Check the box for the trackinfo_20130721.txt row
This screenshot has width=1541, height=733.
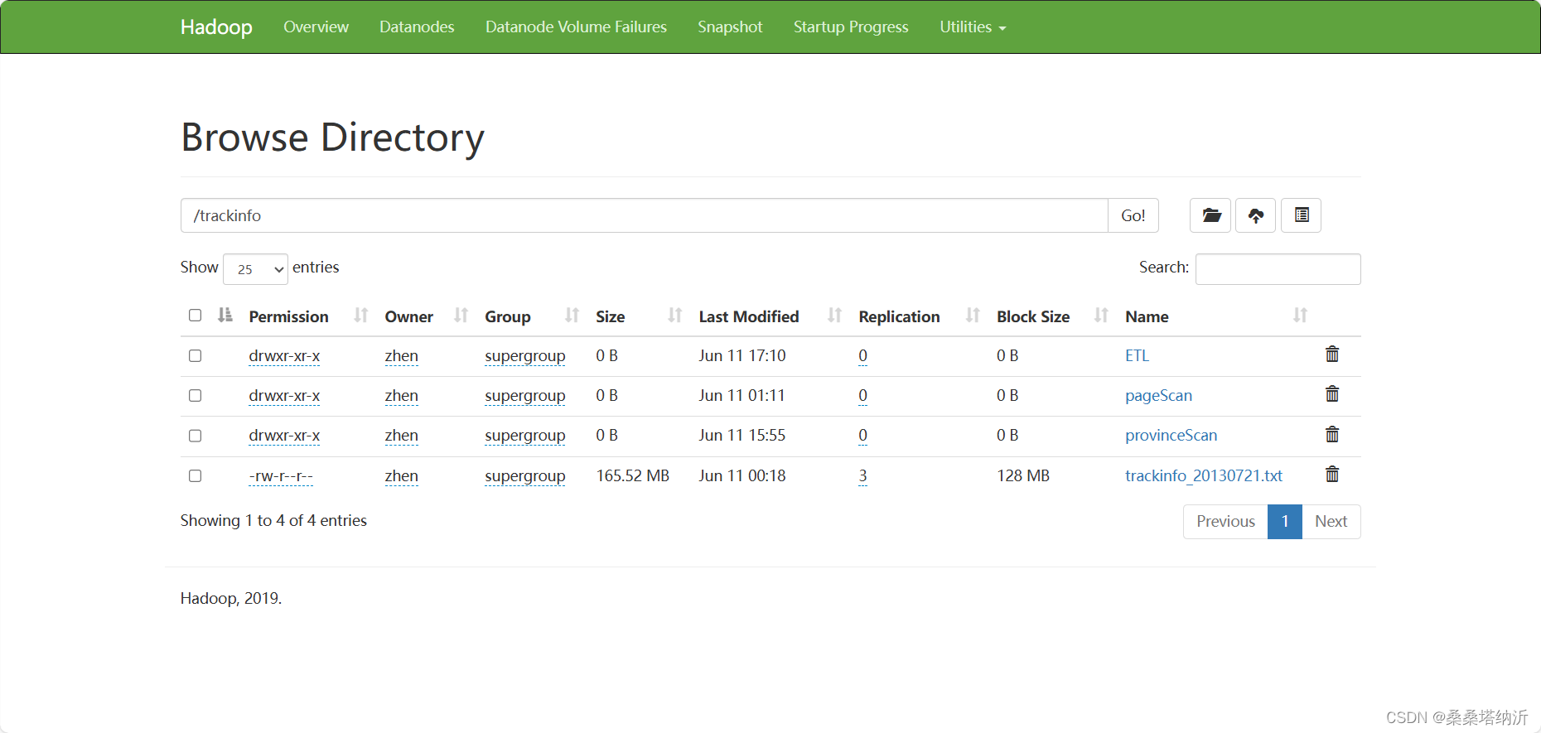click(195, 475)
